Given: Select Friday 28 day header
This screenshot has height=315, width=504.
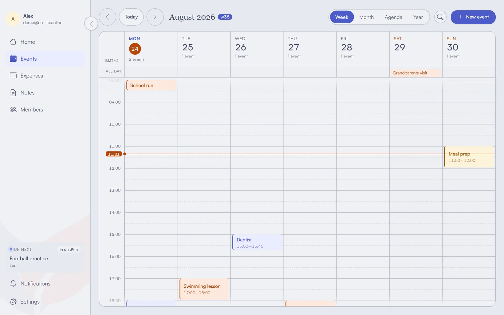Looking at the screenshot, I should [x=363, y=49].
